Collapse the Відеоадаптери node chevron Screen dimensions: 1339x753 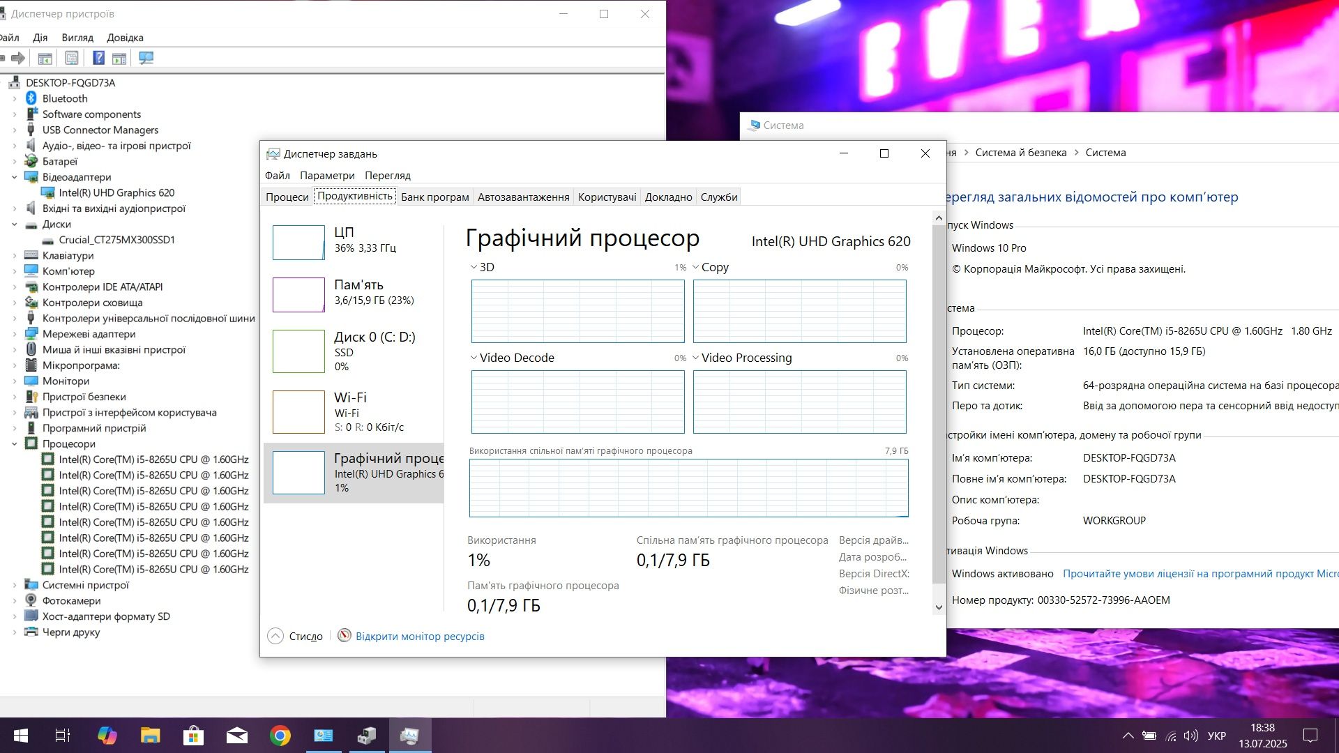point(15,177)
